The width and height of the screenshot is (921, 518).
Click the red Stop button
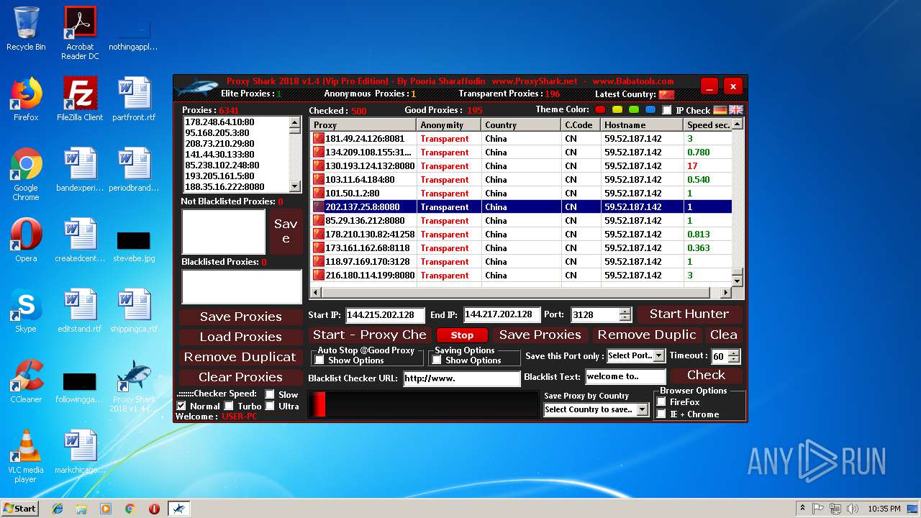[x=462, y=335]
